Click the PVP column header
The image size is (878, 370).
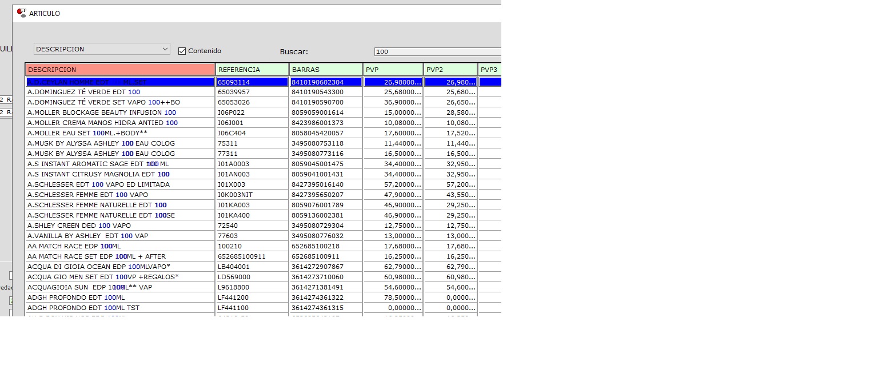[x=393, y=70]
